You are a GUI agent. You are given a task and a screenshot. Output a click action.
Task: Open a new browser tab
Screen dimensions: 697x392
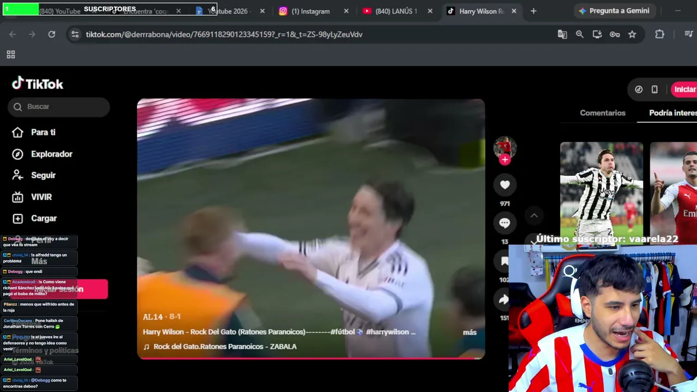click(534, 11)
